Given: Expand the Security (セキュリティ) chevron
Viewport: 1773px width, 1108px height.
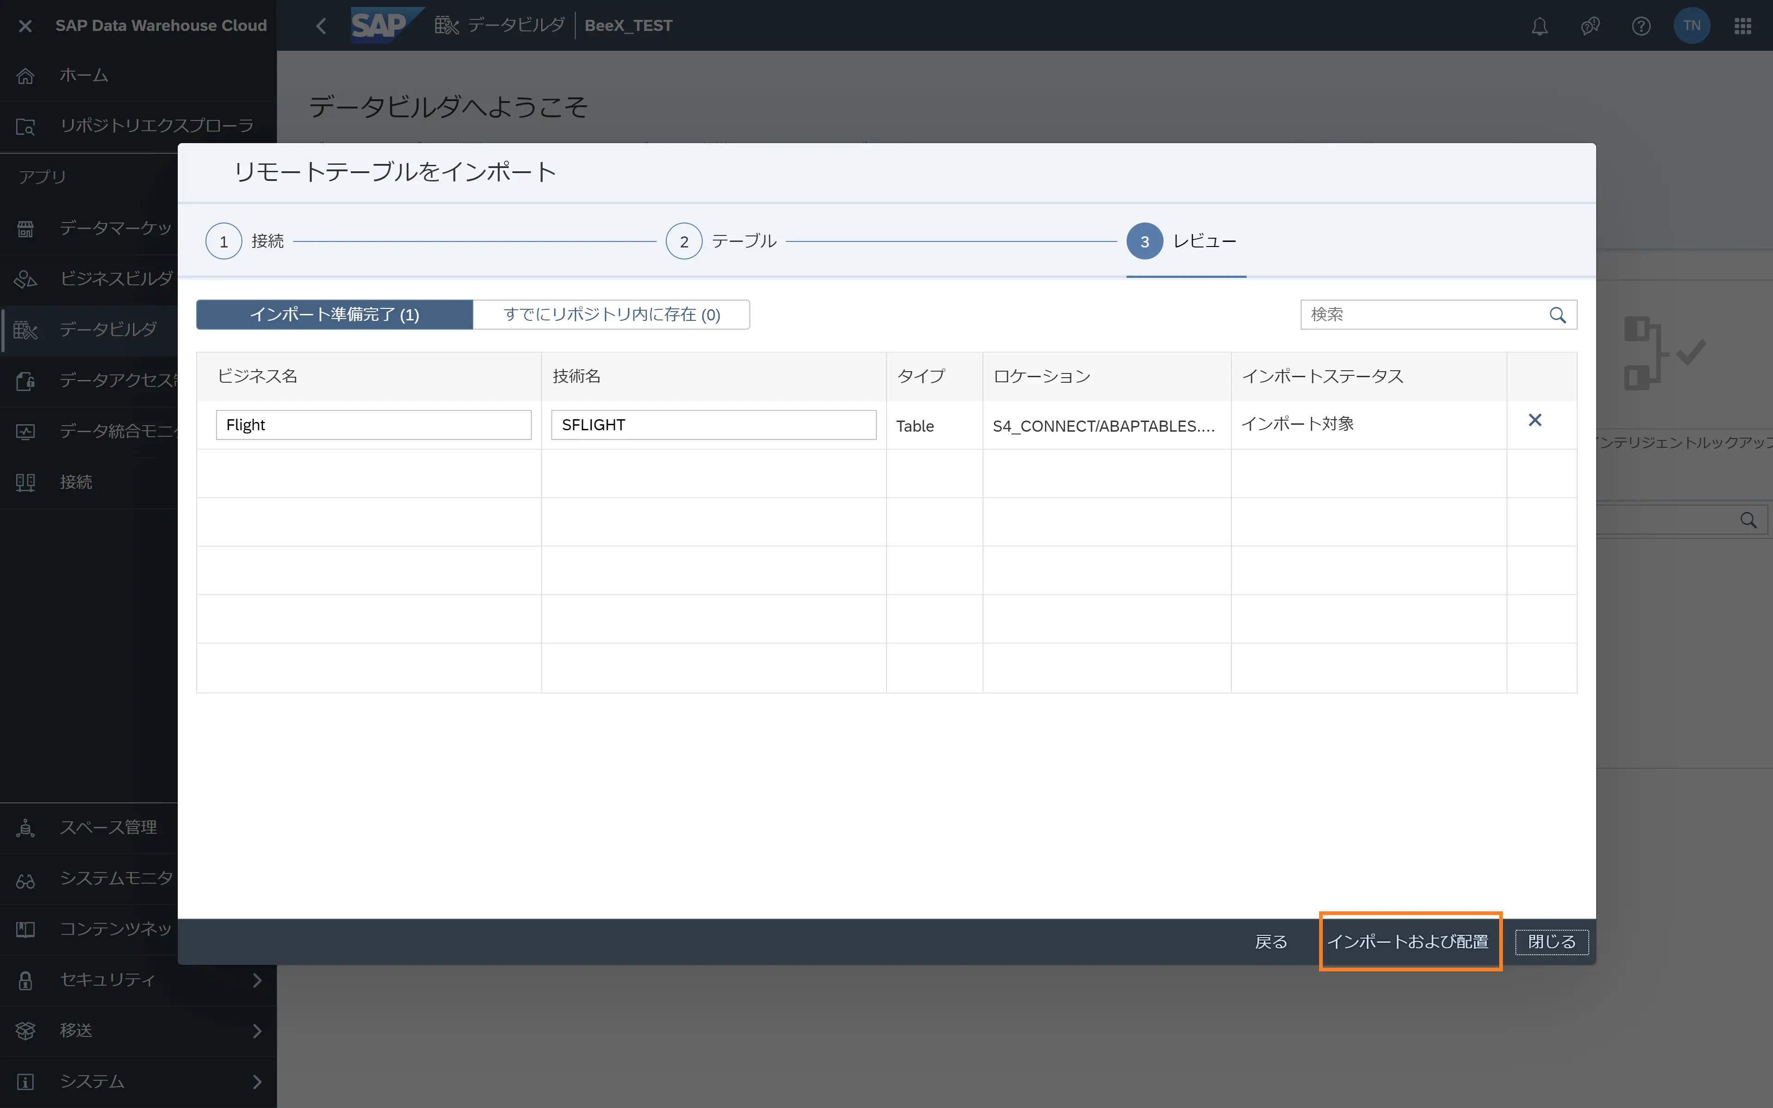Looking at the screenshot, I should pyautogui.click(x=257, y=980).
